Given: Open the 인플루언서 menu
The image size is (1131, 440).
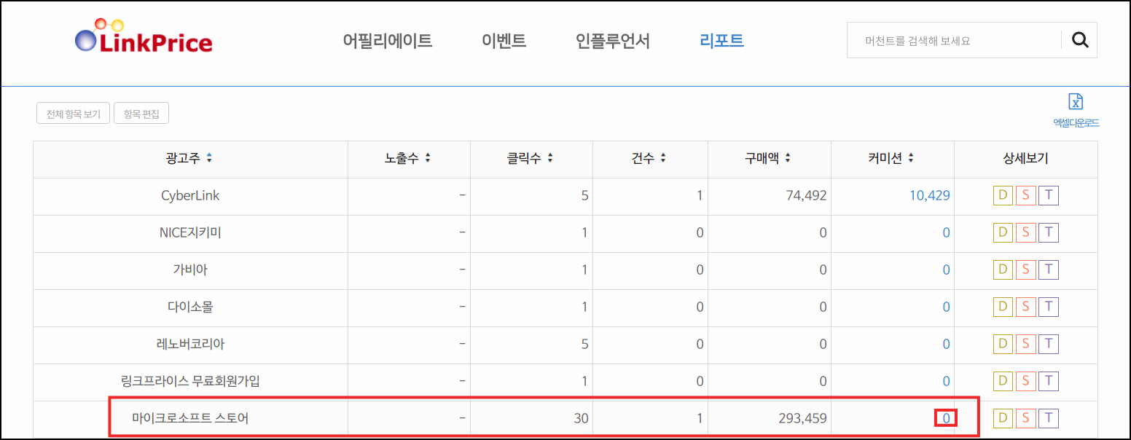Looking at the screenshot, I should coord(612,41).
